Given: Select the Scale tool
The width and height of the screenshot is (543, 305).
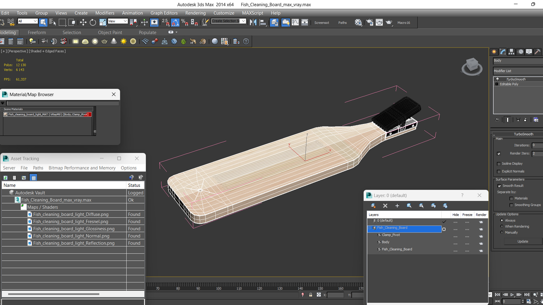Looking at the screenshot, I should [x=102, y=22].
